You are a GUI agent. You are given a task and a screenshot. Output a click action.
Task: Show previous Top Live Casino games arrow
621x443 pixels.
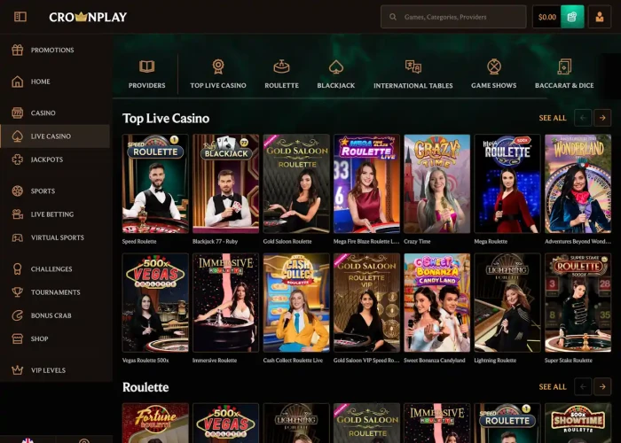coord(583,118)
